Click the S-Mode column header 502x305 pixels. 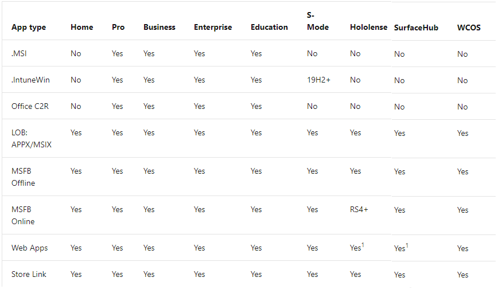coord(318,21)
